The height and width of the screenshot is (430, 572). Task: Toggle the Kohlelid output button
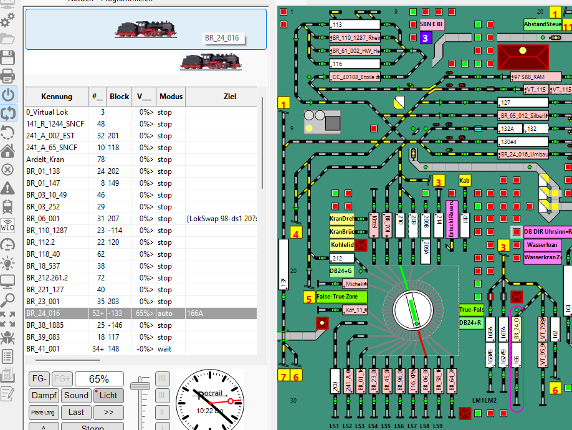(x=342, y=245)
